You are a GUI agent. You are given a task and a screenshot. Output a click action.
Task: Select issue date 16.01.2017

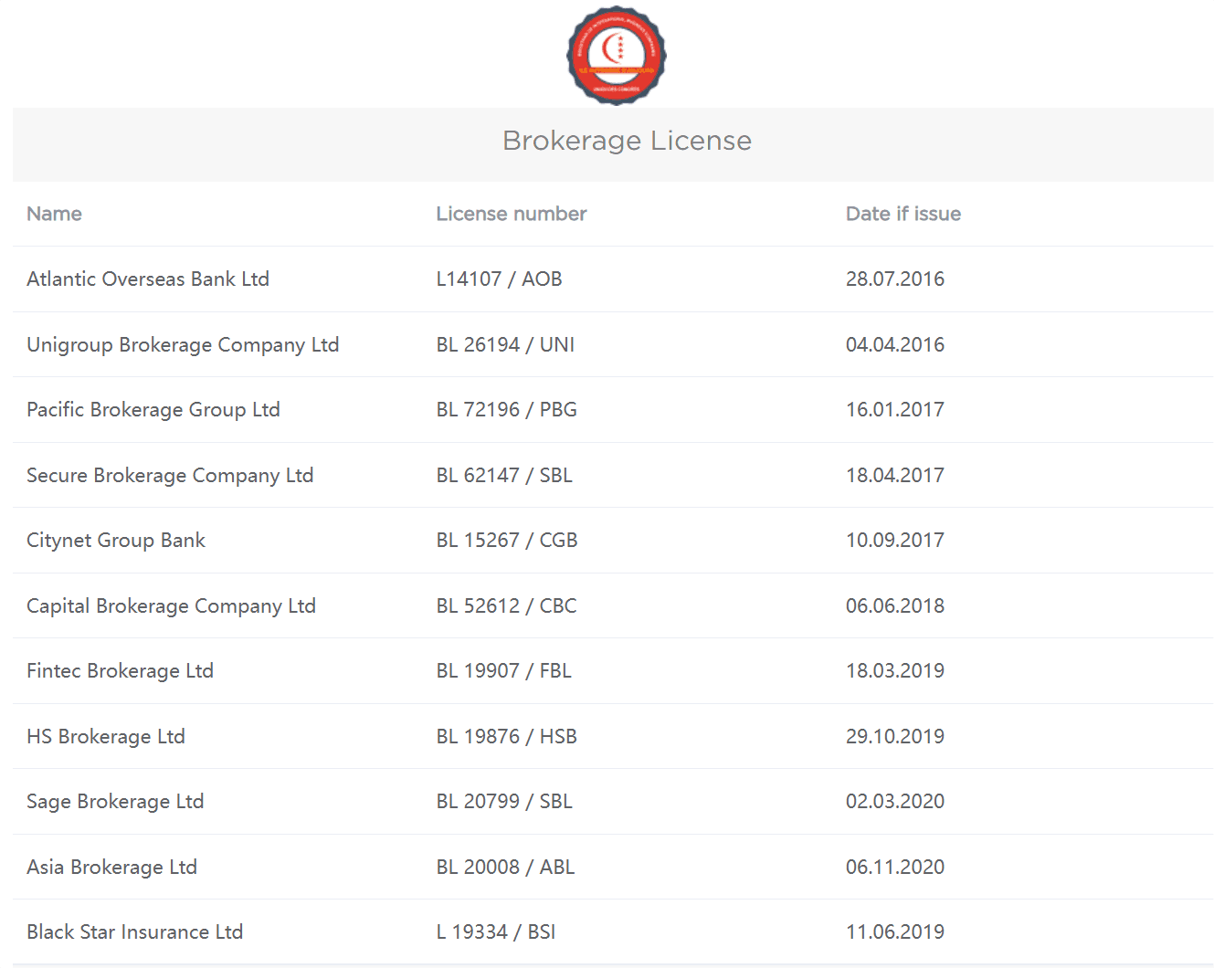tap(895, 410)
